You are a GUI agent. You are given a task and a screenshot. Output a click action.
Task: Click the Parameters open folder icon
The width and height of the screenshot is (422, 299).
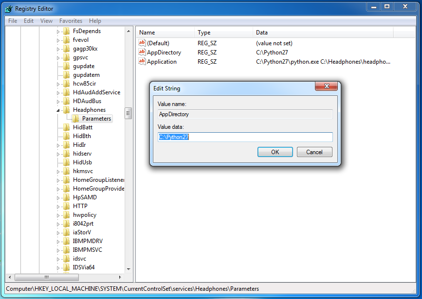75,119
